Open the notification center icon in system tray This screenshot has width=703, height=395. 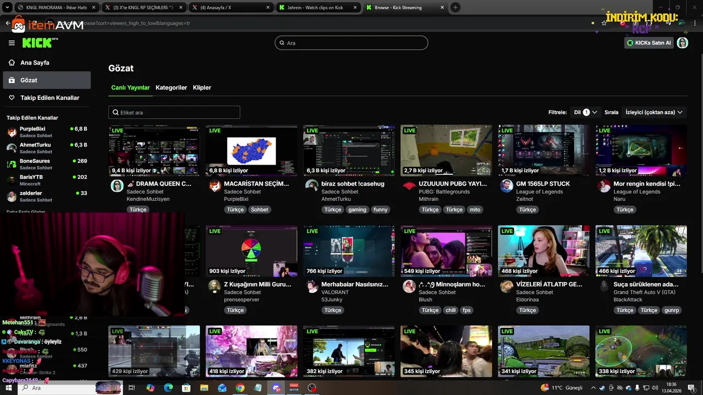coord(691,388)
